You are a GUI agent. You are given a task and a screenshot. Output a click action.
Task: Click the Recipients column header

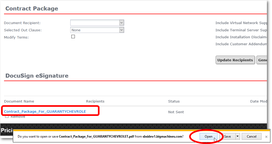tap(95, 101)
